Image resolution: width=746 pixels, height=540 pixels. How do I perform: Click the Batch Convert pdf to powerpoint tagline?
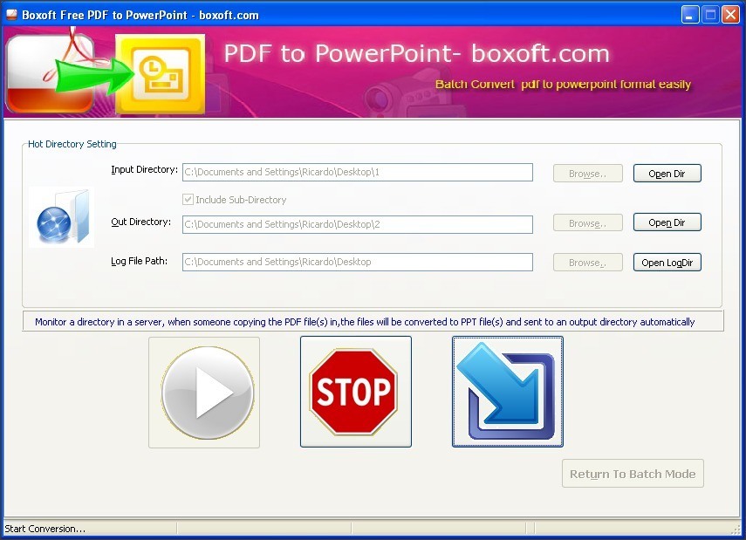tap(563, 85)
